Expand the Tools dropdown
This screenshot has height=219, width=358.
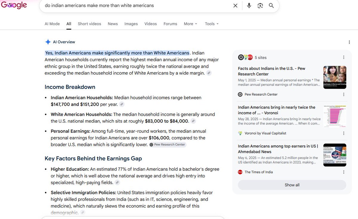212,24
